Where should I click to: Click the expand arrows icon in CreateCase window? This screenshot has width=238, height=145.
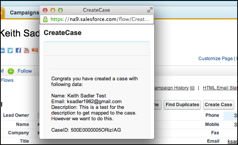tap(150, 10)
